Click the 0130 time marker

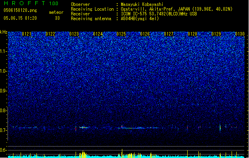[240, 34]
